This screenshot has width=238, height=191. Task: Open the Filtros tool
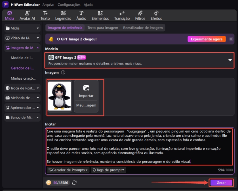[x=140, y=15]
